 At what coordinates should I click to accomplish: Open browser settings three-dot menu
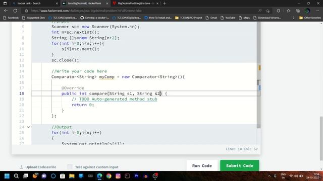click(x=317, y=11)
